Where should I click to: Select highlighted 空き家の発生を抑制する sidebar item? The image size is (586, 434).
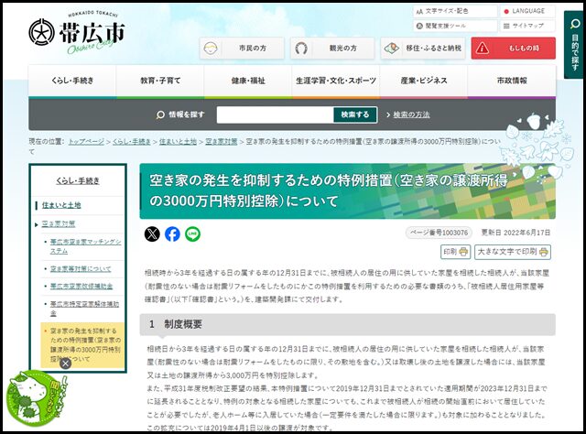[x=82, y=345]
